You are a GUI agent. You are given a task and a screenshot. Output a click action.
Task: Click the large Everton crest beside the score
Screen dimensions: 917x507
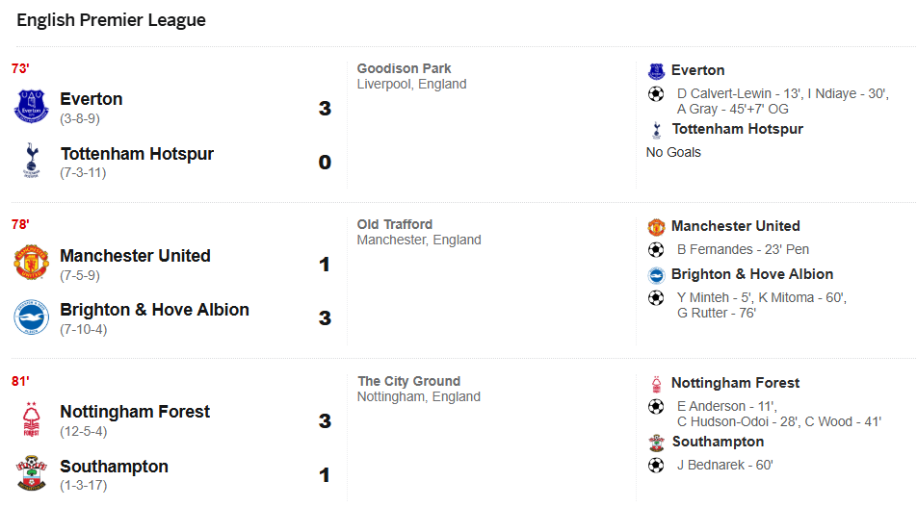pos(31,107)
